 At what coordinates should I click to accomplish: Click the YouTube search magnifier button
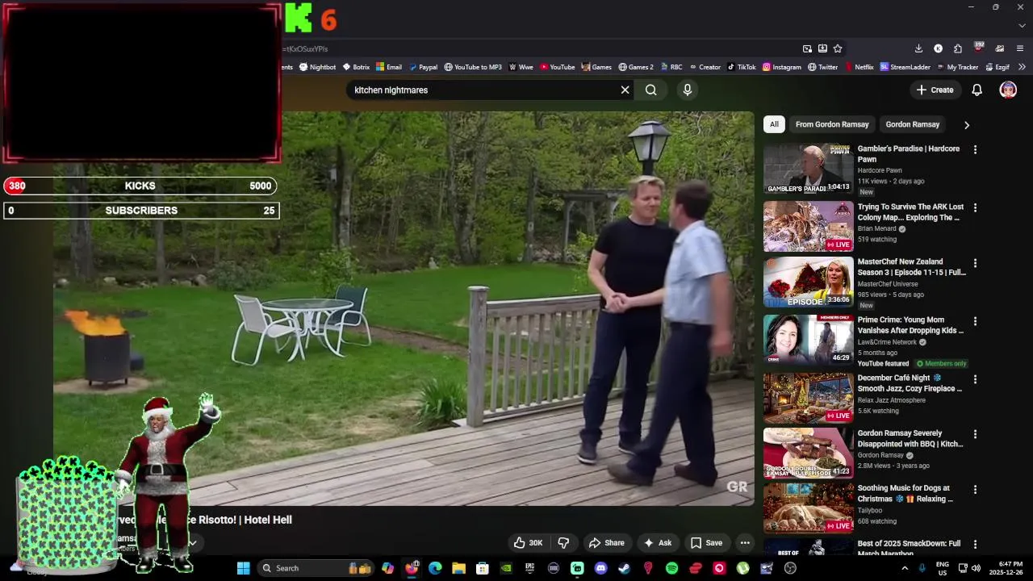(x=650, y=90)
